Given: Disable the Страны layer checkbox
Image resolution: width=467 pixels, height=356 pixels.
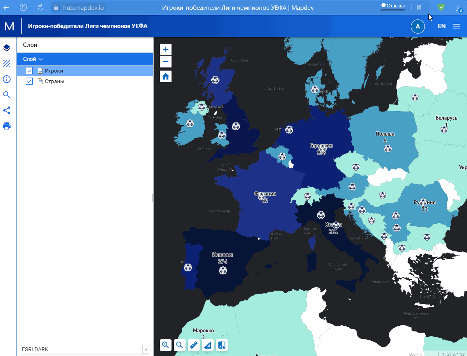Looking at the screenshot, I should (29, 81).
